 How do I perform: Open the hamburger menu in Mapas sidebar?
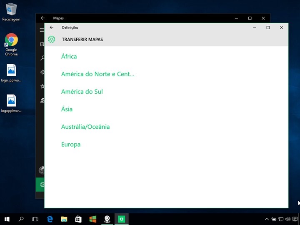pos(42,30)
